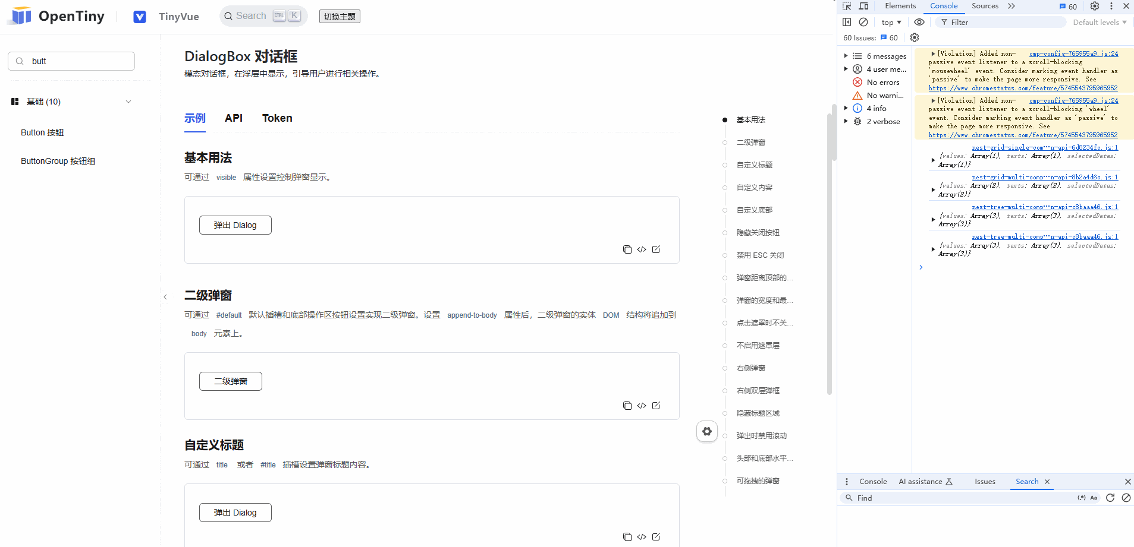Open the Sources panel tab
The width and height of the screenshot is (1134, 547).
tap(985, 6)
